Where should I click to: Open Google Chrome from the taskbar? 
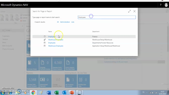click(34, 93)
